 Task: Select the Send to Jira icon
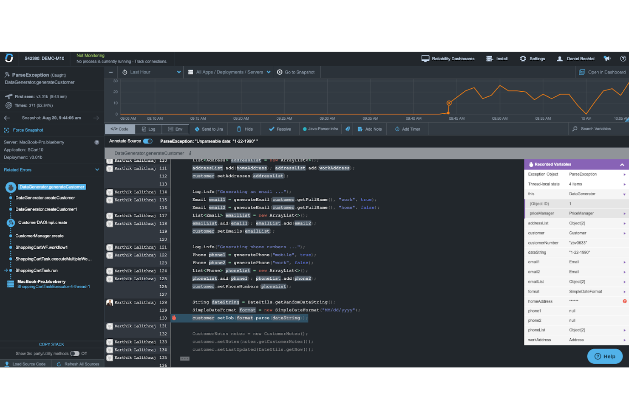197,129
